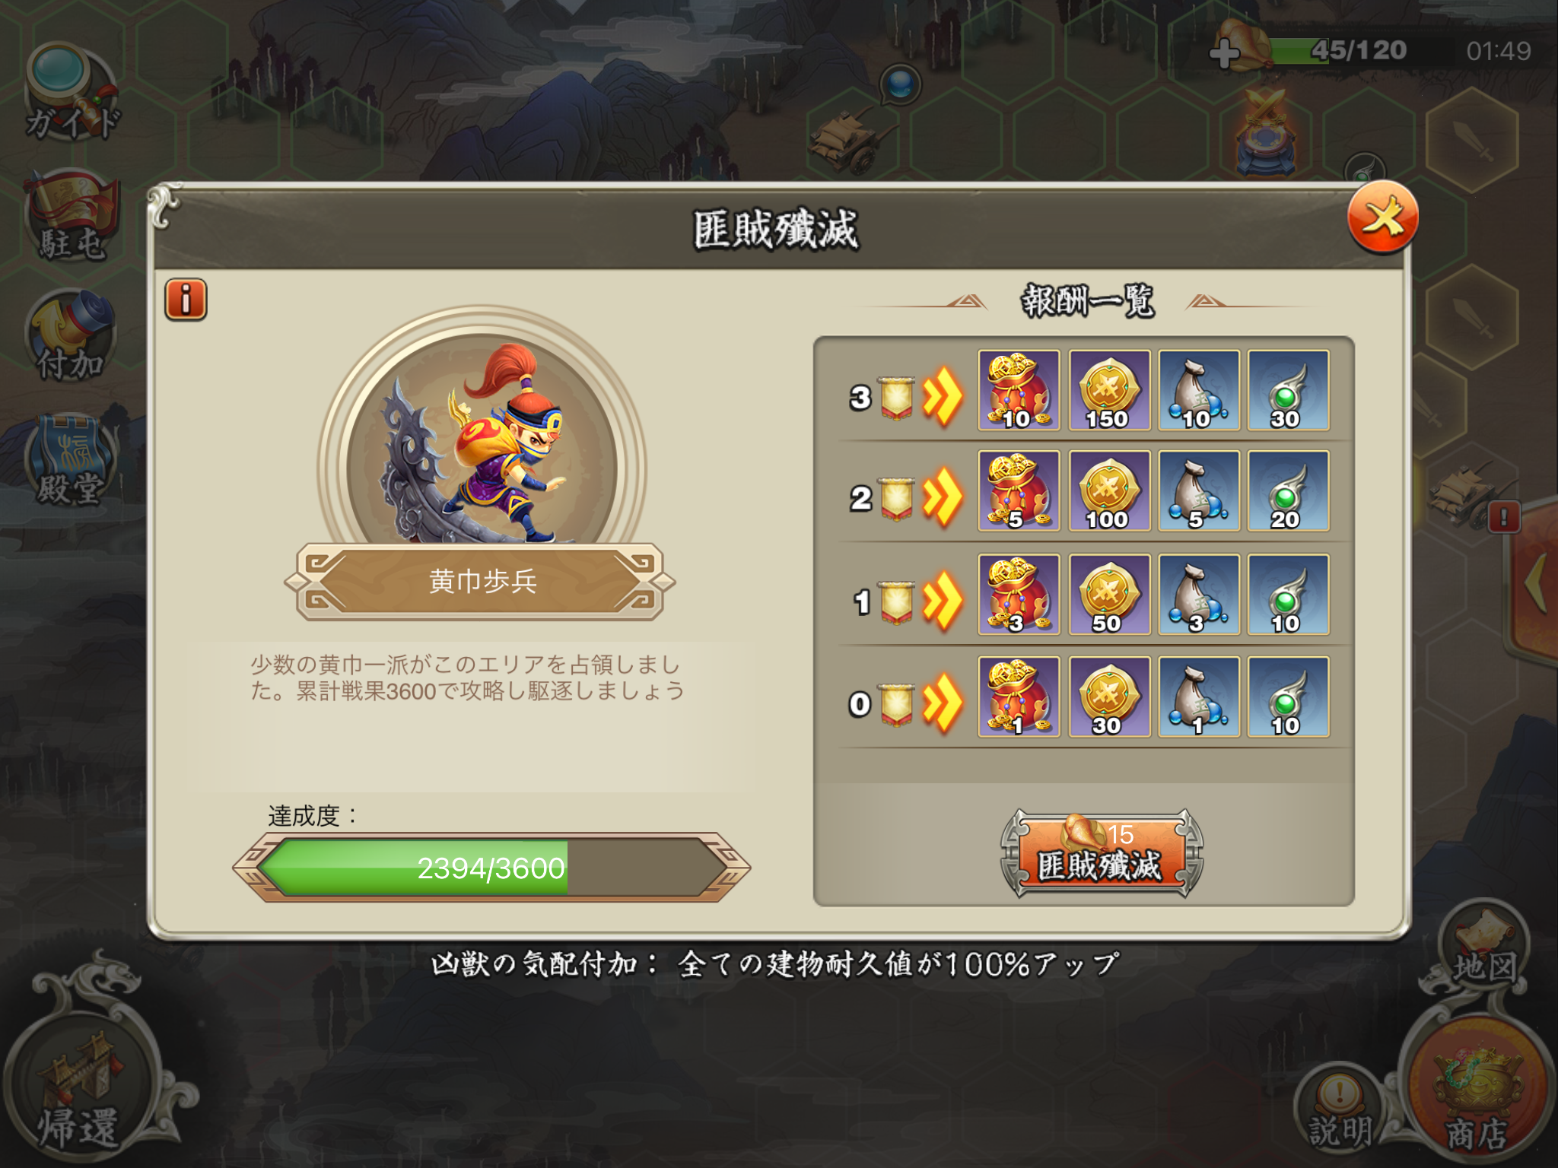Add stamina with the plus icon

tap(1224, 53)
